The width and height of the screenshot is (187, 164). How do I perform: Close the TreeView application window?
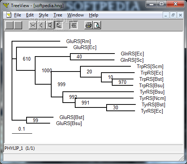pos(175,4)
